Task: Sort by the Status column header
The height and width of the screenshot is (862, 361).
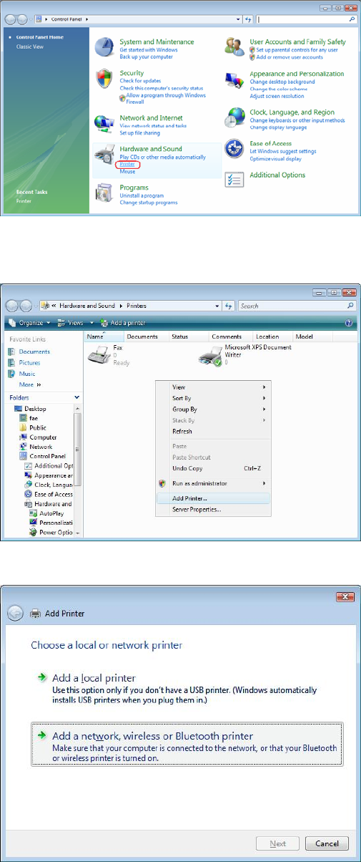Action: tap(189, 336)
